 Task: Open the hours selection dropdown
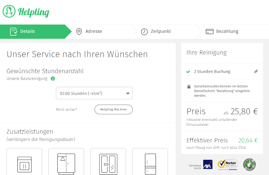click(94, 93)
